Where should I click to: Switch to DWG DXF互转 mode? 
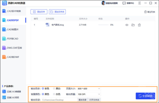13,48
